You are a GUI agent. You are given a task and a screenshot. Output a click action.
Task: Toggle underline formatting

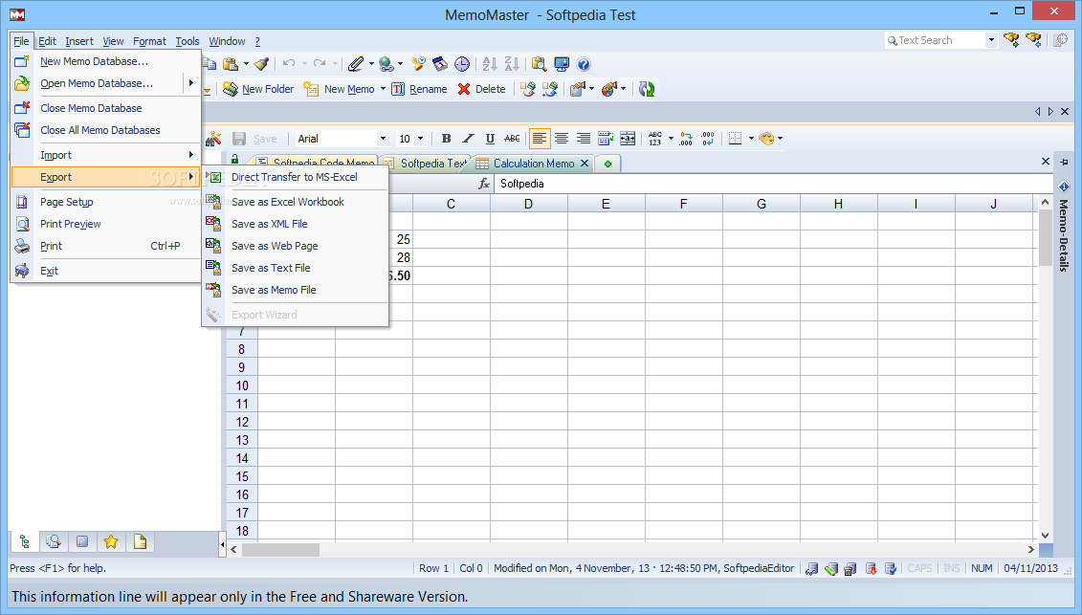pyautogui.click(x=490, y=139)
